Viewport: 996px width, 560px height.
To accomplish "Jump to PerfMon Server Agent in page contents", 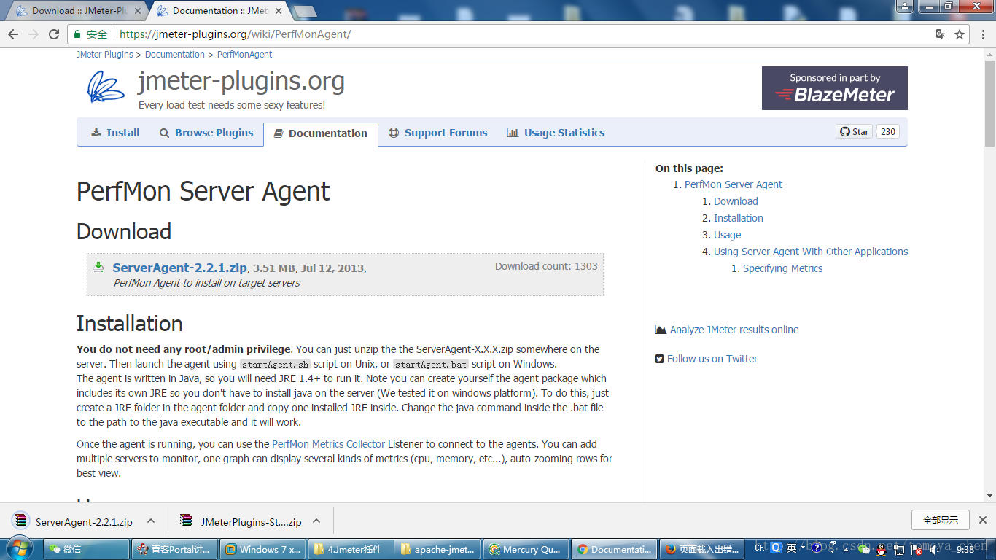I will (x=734, y=184).
